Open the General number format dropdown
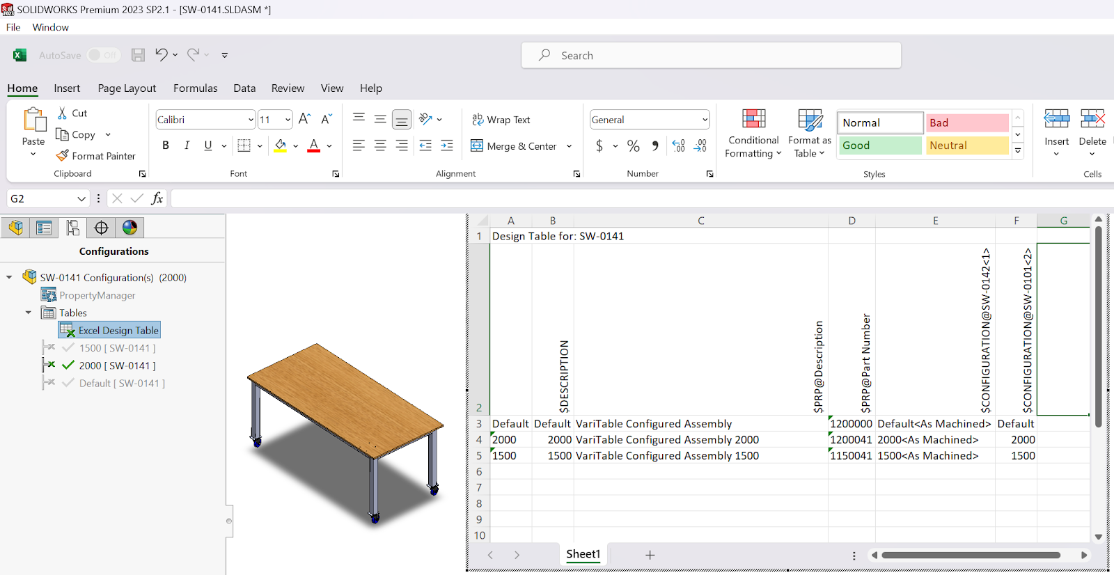This screenshot has width=1114, height=575. coord(705,120)
